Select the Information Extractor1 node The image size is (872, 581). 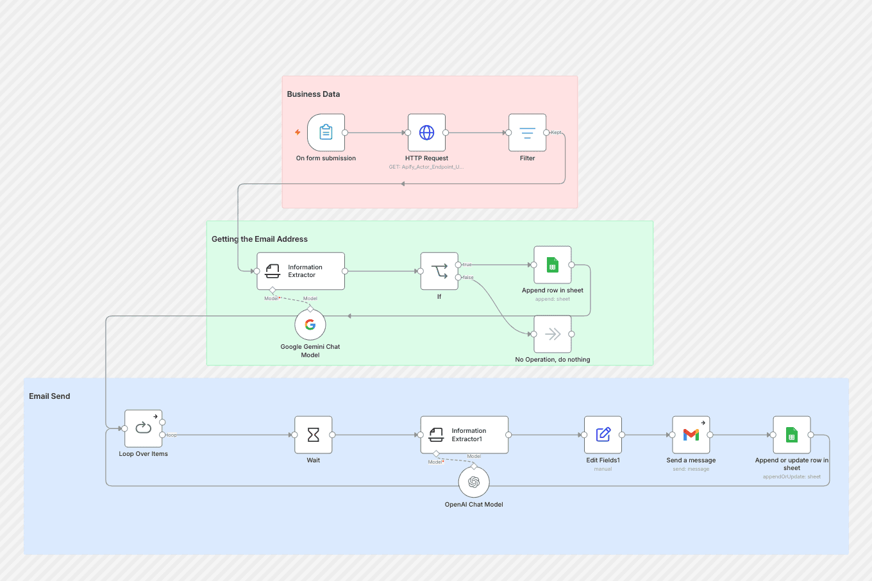(464, 435)
